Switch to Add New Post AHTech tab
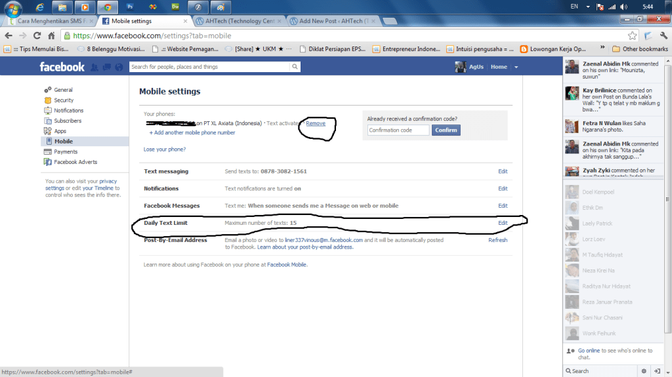The width and height of the screenshot is (672, 377). pos(333,21)
